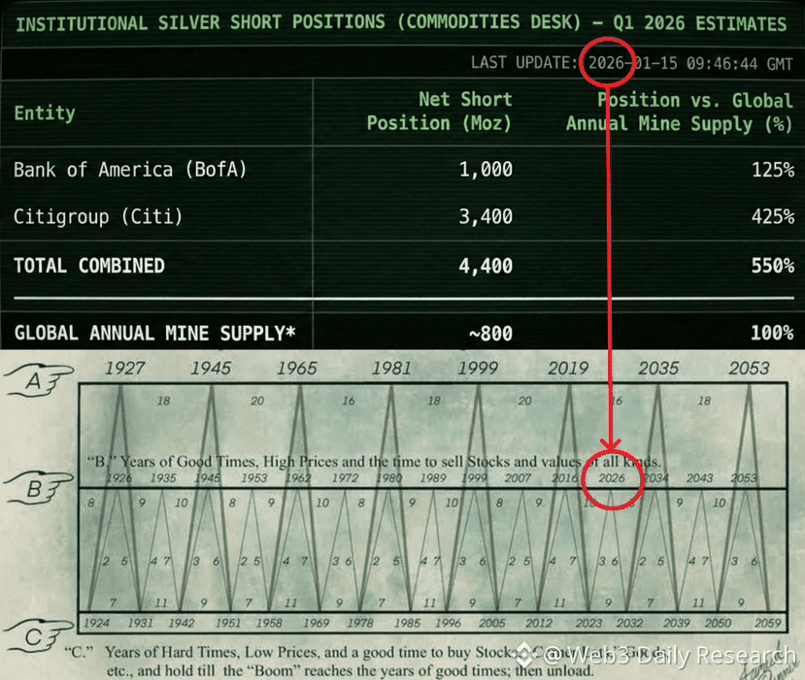Click the 'Net Short Position (Moz)' header
The image size is (805, 680).
440,111
